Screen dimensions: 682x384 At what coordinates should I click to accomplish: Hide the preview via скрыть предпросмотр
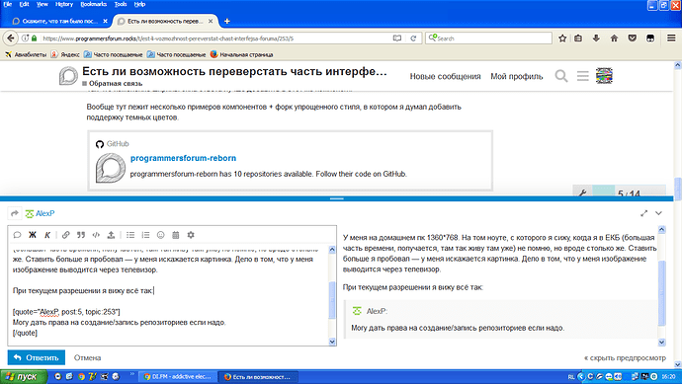pyautogui.click(x=625, y=358)
